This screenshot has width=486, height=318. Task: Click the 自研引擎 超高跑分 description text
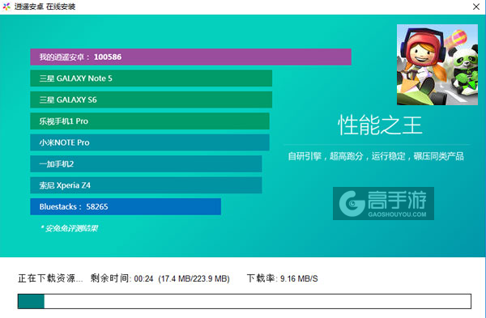click(x=376, y=156)
